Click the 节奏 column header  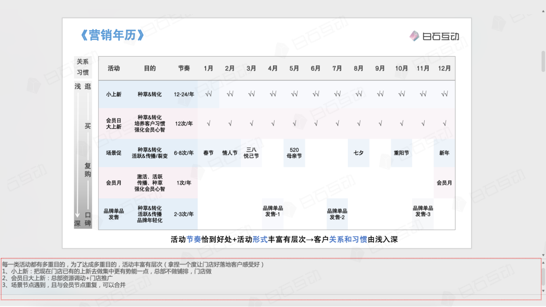tap(184, 68)
